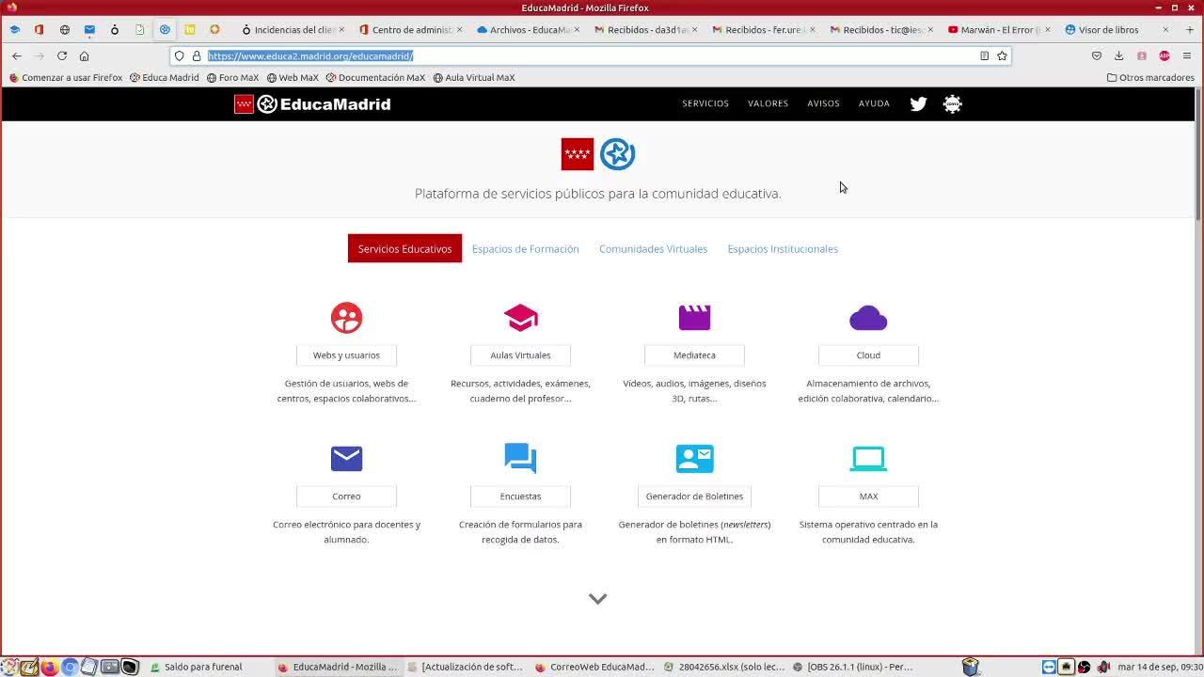Screen dimensions: 1204x677
Task: Switch to Marwán - El Error browser tab
Action: click(999, 30)
